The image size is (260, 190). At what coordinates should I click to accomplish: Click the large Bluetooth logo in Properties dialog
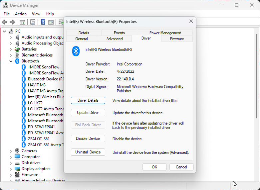(x=76, y=51)
